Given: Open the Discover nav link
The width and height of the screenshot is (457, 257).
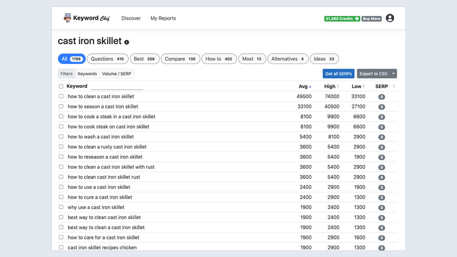Looking at the screenshot, I should 131,18.
